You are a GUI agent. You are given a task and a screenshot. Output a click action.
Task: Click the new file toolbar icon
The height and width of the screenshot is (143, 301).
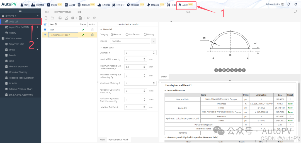46,18
